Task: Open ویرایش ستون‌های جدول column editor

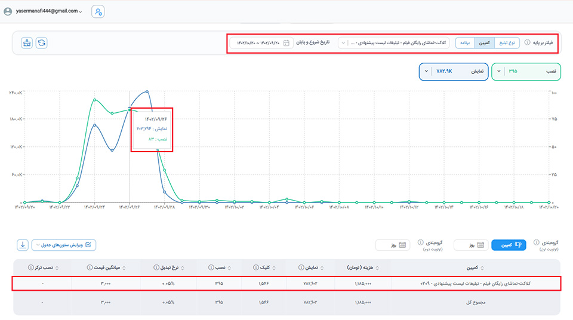Action: 63,245
